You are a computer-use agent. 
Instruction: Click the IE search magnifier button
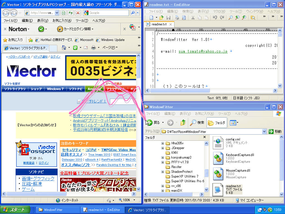pos(133,13)
